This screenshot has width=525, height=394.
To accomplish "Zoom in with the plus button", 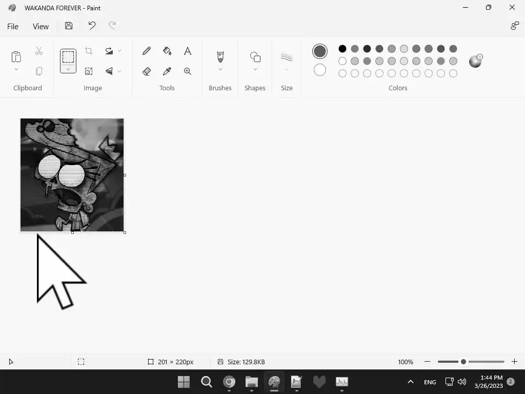I will coord(515,362).
